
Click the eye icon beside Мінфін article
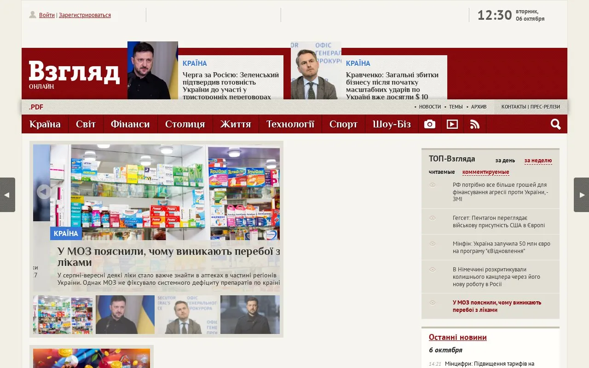pyautogui.click(x=433, y=244)
